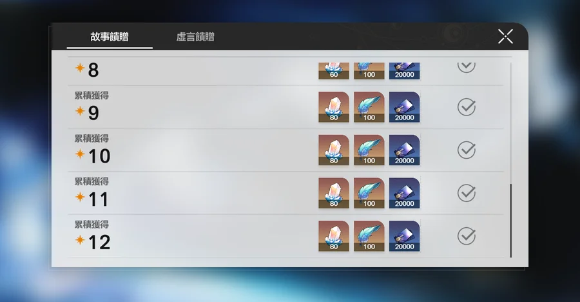Screen dimensions: 580x302
Task: Close the rewards panel with the X
Action: (505, 37)
